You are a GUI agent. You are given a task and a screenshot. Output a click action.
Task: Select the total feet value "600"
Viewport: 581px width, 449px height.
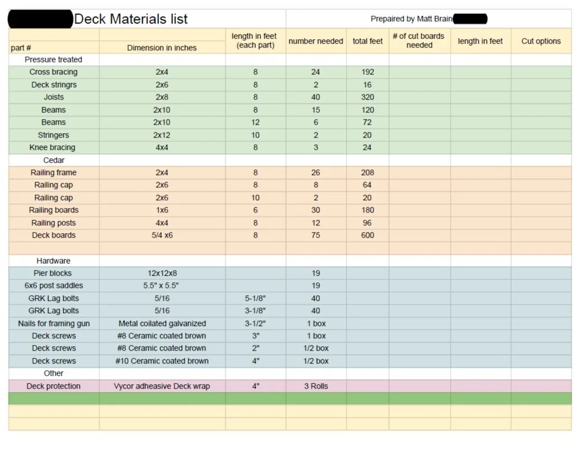tap(368, 235)
